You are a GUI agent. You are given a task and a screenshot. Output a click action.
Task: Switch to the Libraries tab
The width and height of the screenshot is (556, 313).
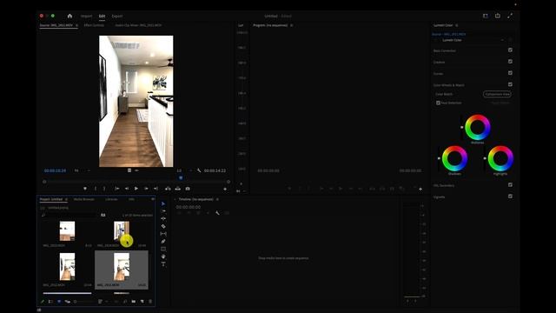[111, 199]
